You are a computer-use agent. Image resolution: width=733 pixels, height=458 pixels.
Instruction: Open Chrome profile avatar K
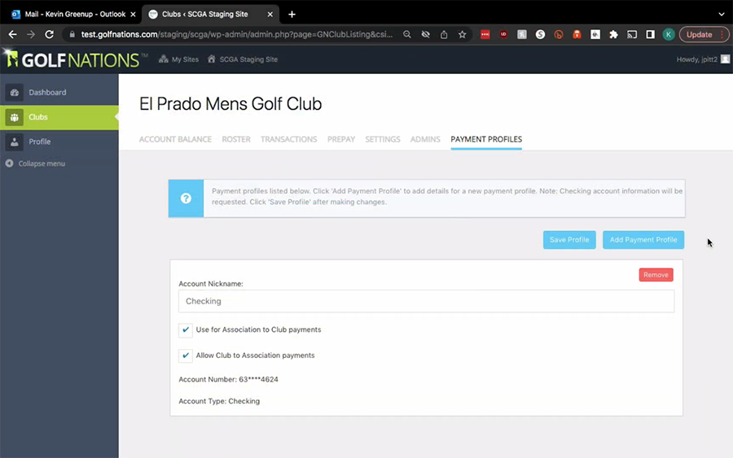coord(669,34)
